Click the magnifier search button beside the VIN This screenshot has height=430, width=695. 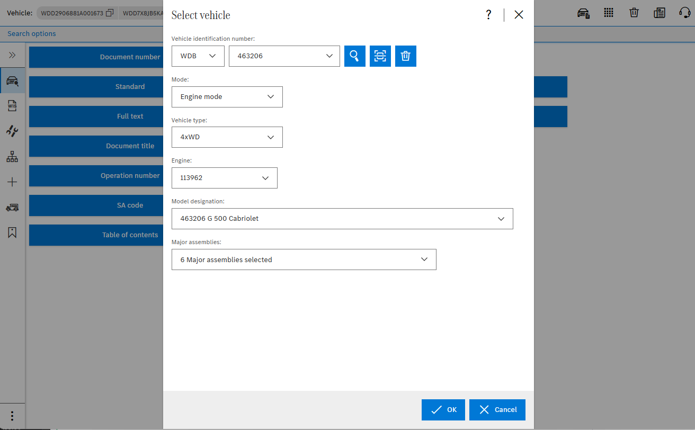(x=355, y=56)
